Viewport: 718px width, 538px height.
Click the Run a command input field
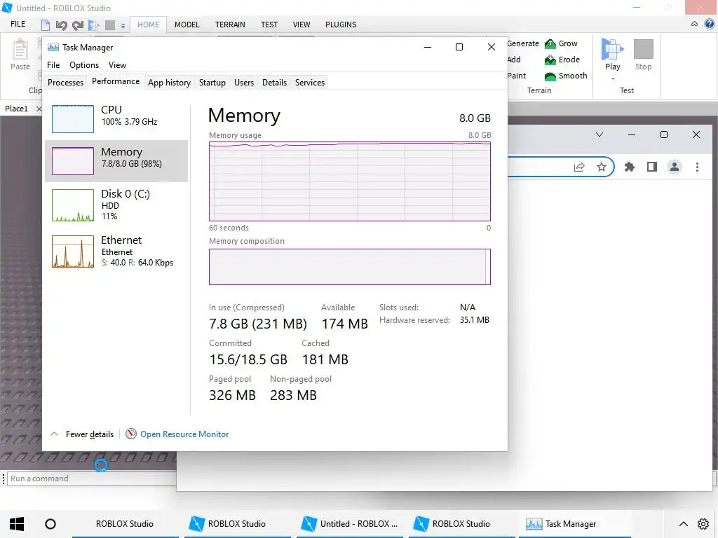pos(92,478)
